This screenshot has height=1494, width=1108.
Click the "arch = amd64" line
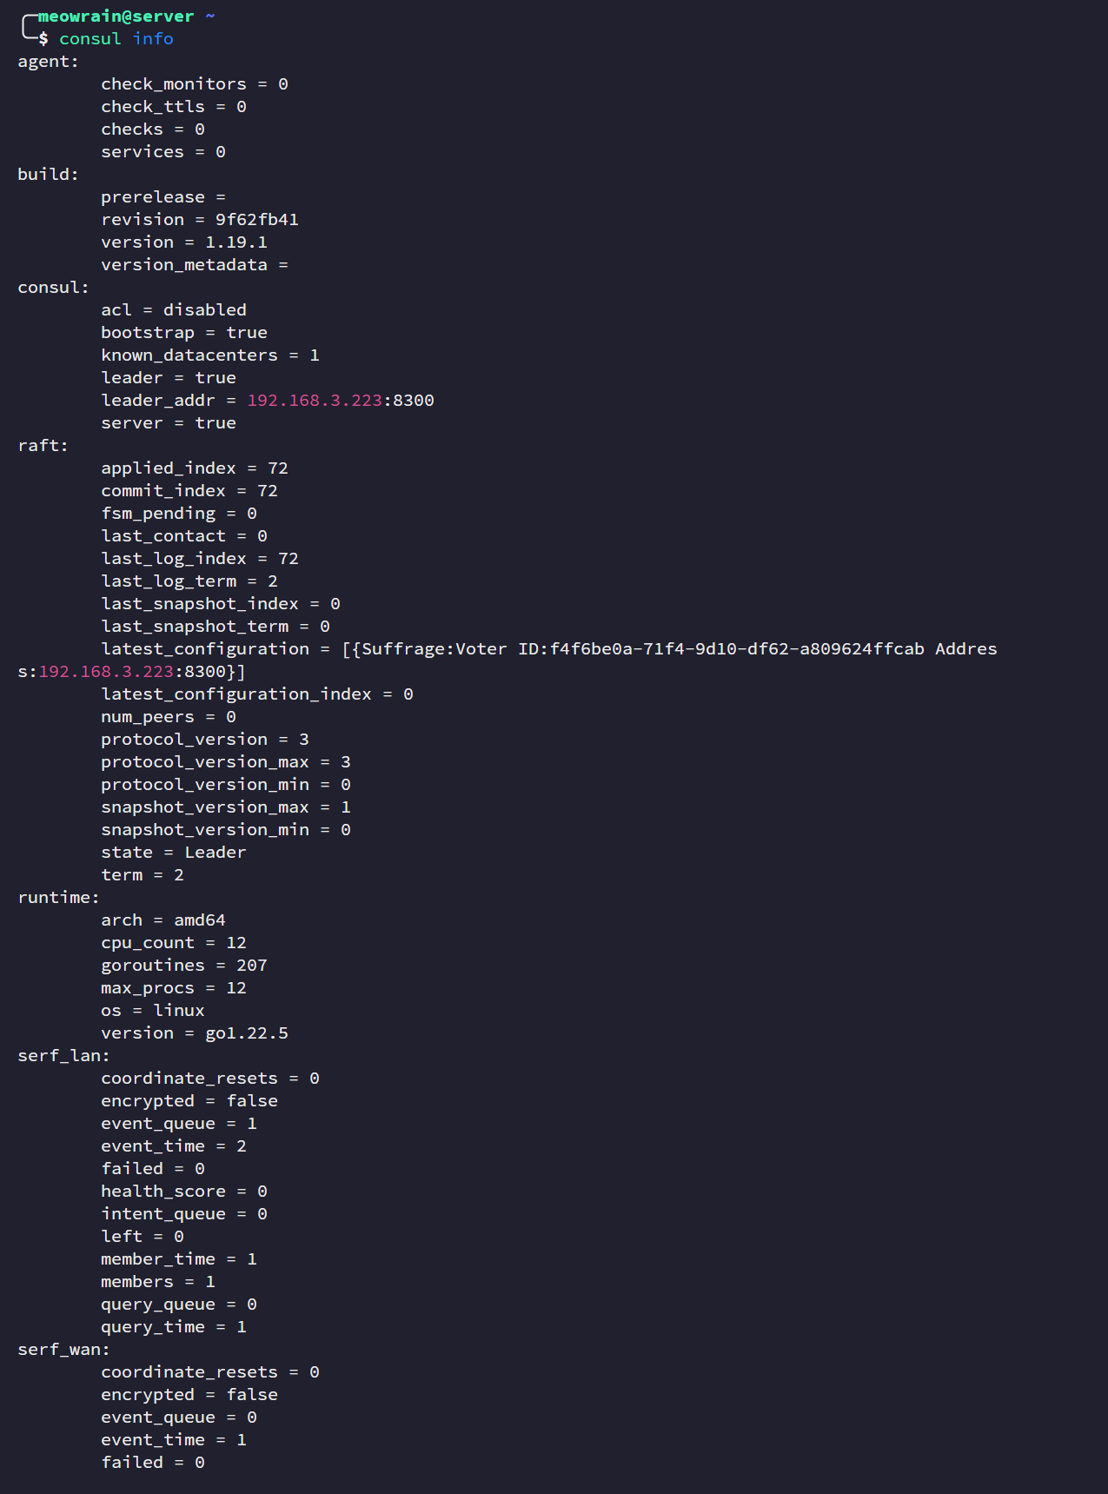point(163,920)
